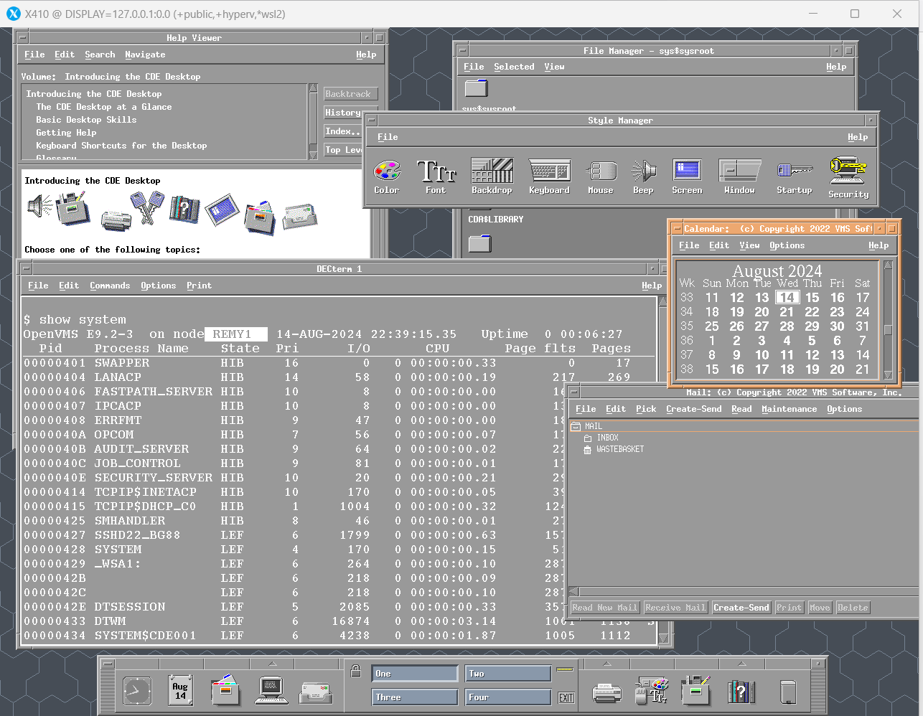The image size is (923, 716).
Task: Open Font settings in Style Manager
Action: coord(436,172)
